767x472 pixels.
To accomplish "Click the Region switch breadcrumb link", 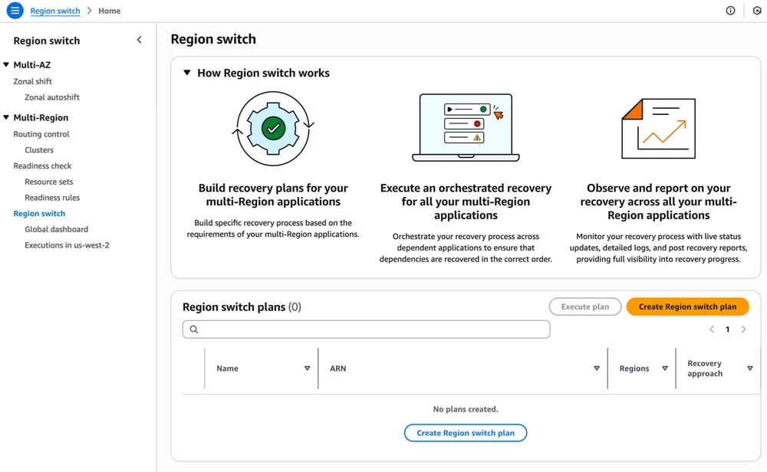I will click(x=54, y=11).
